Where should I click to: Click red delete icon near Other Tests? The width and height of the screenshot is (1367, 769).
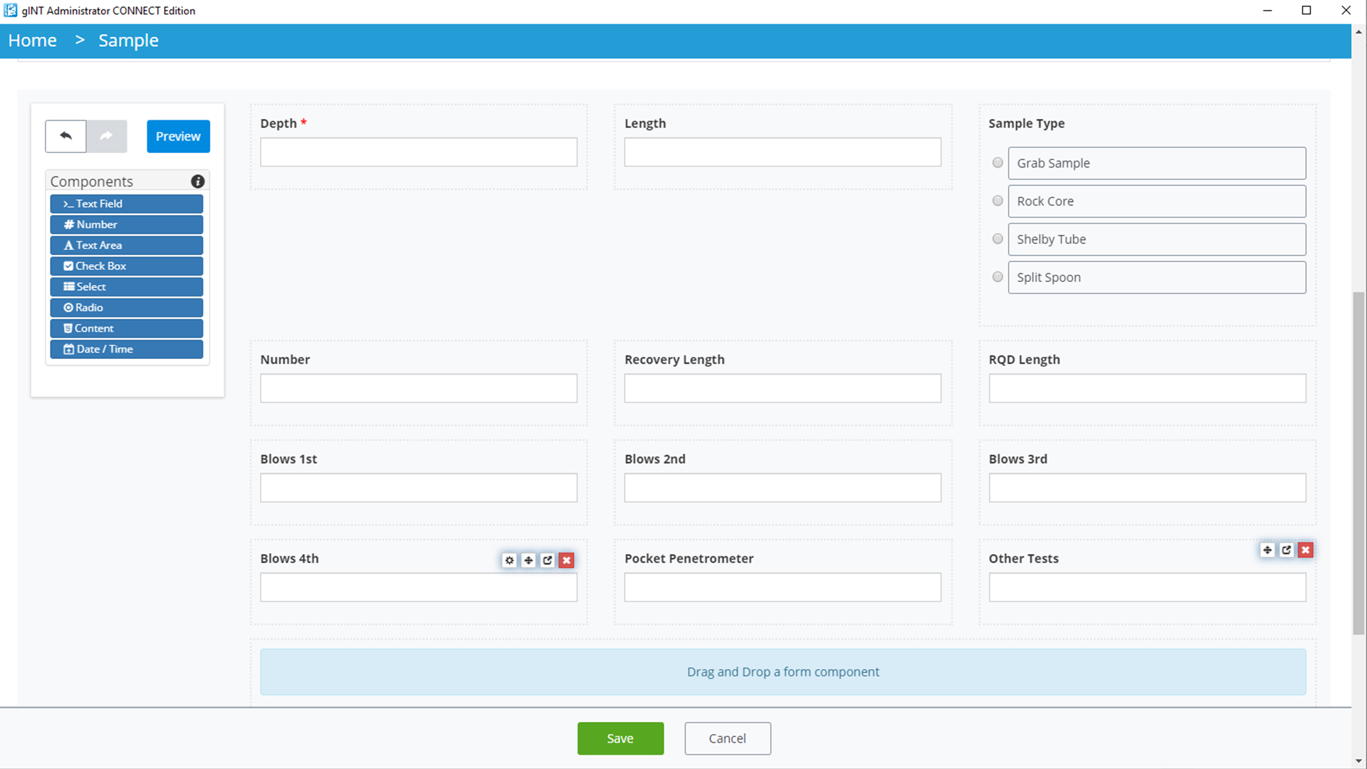1305,550
